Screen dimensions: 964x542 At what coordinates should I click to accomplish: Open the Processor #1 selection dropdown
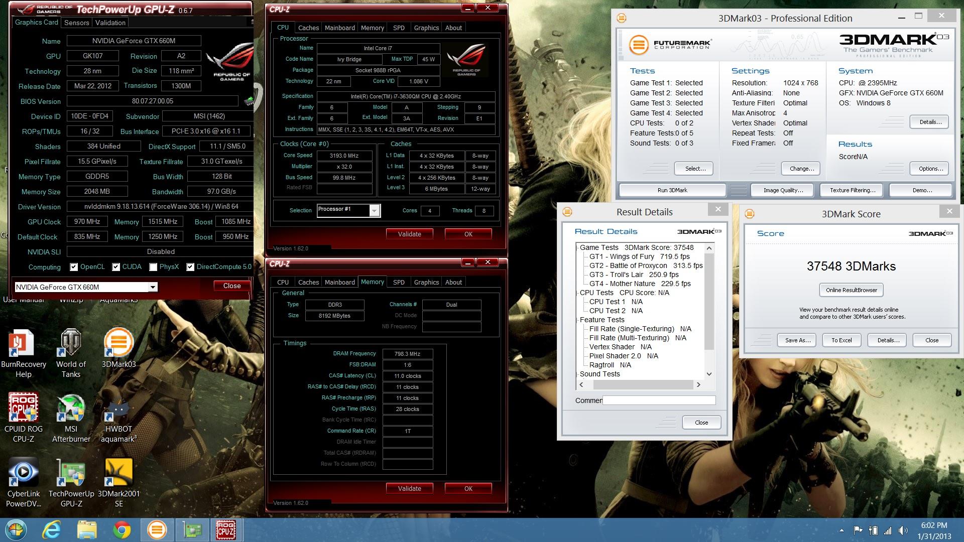375,211
